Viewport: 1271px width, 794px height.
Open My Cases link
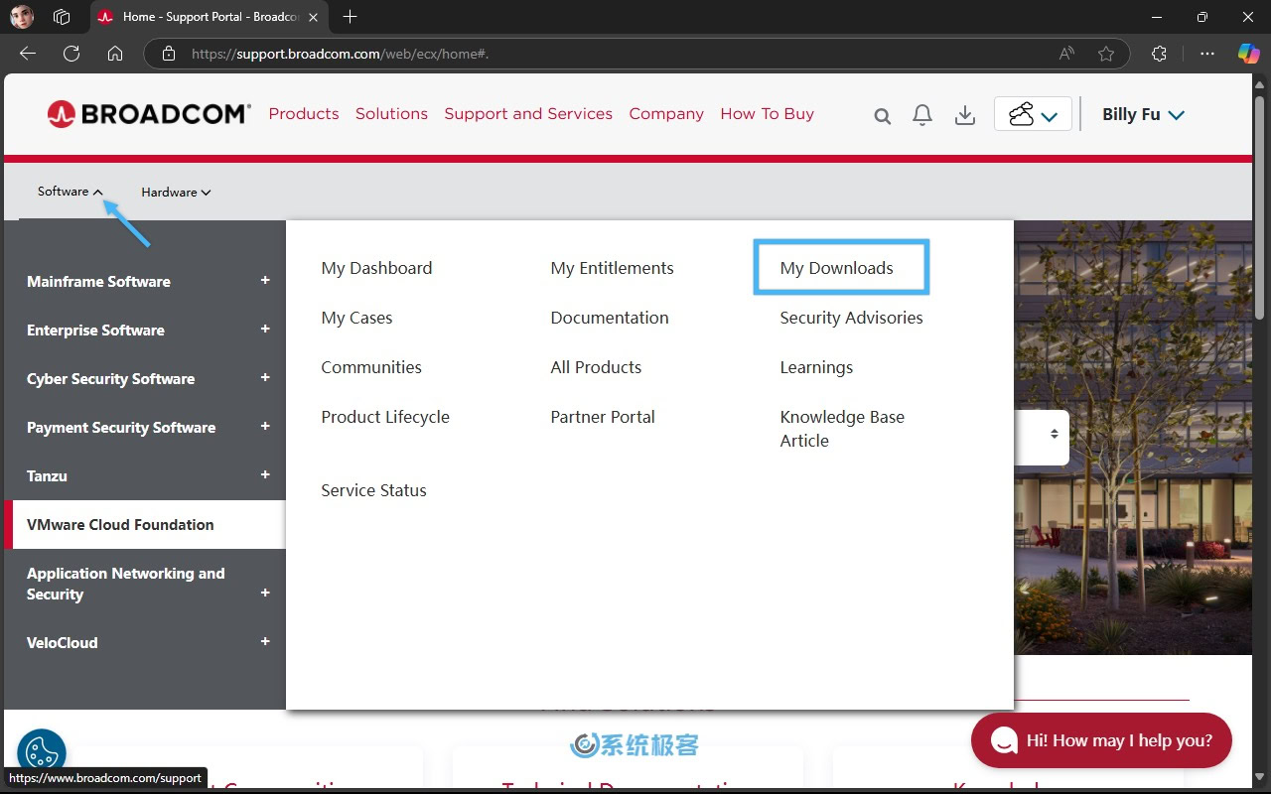(356, 318)
